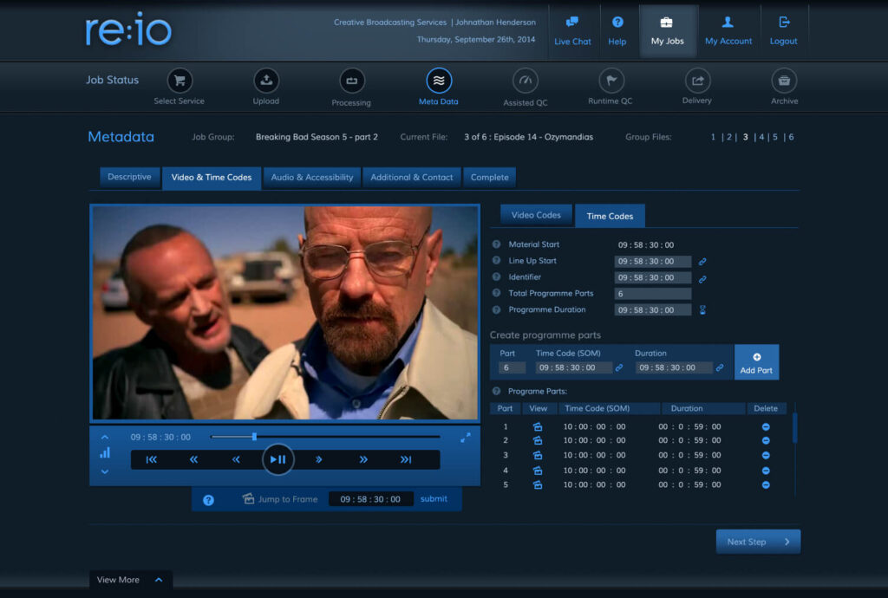The width and height of the screenshot is (888, 598).
Task: Click the video seek bar handle
Action: (255, 437)
